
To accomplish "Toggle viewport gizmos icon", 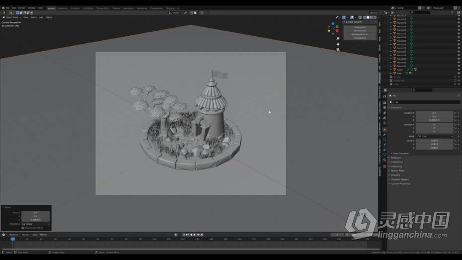I will pyautogui.click(x=344, y=17).
